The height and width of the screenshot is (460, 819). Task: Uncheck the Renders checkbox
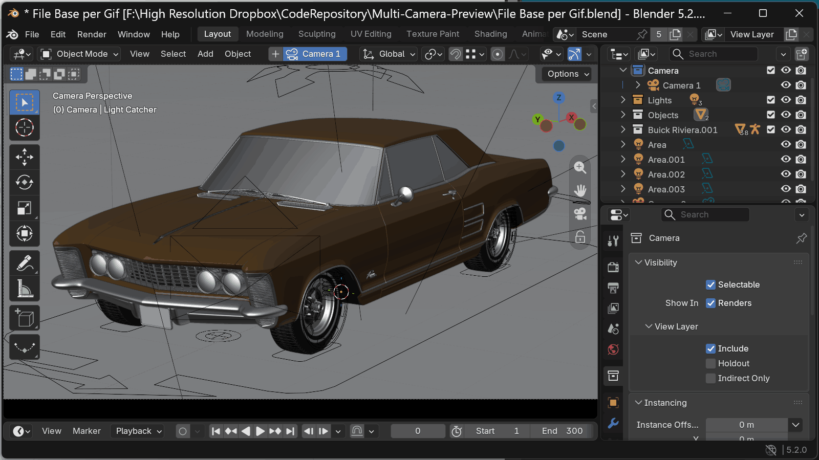click(710, 303)
